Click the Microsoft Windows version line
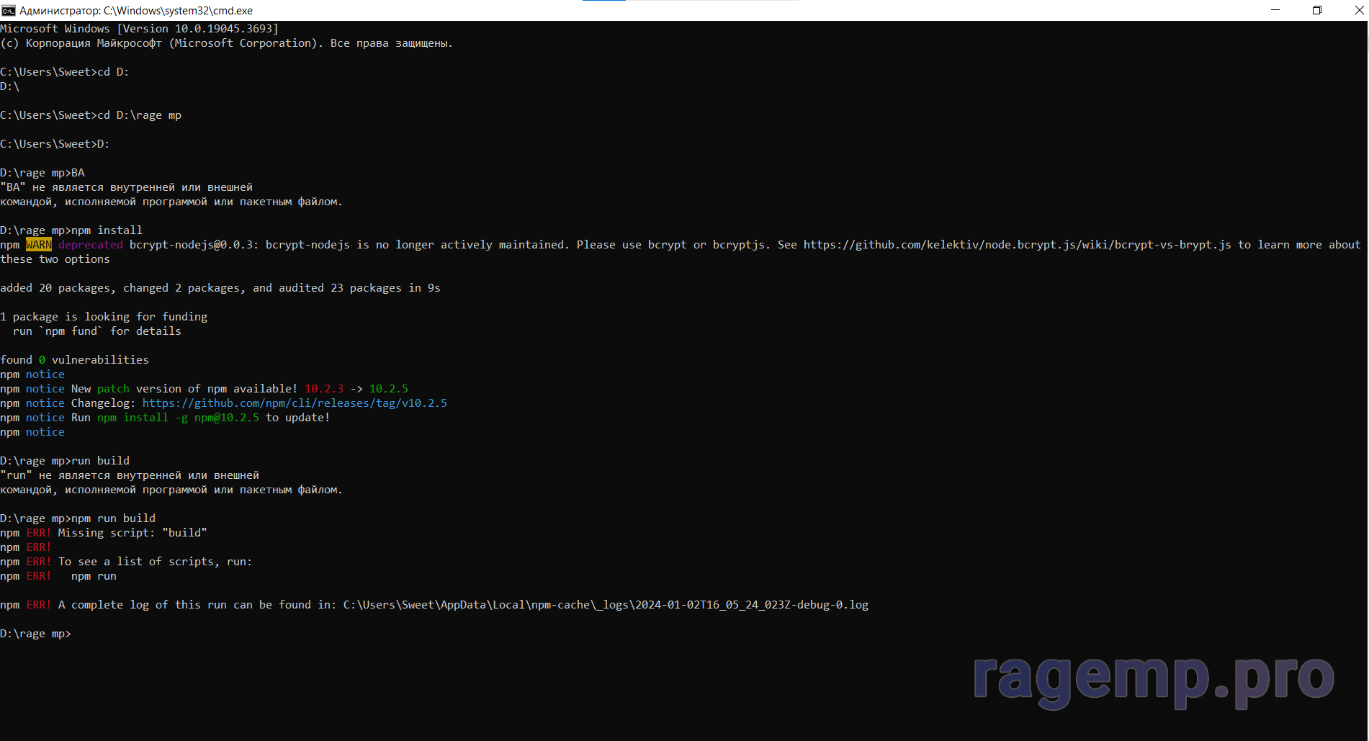This screenshot has height=741, width=1369. coord(139,29)
